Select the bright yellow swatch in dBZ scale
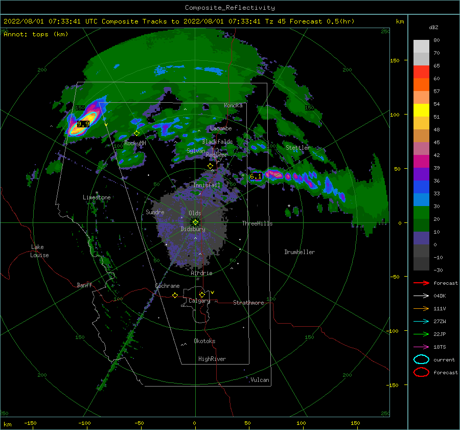 (421, 110)
